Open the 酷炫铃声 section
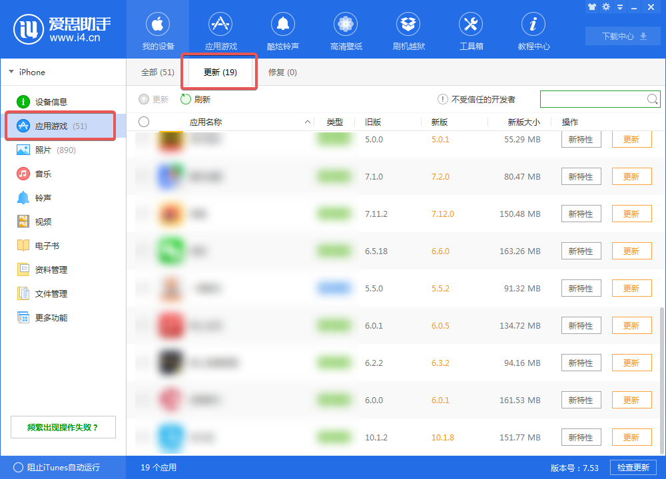Screen dimensions: 666x479 pyautogui.click(x=282, y=29)
